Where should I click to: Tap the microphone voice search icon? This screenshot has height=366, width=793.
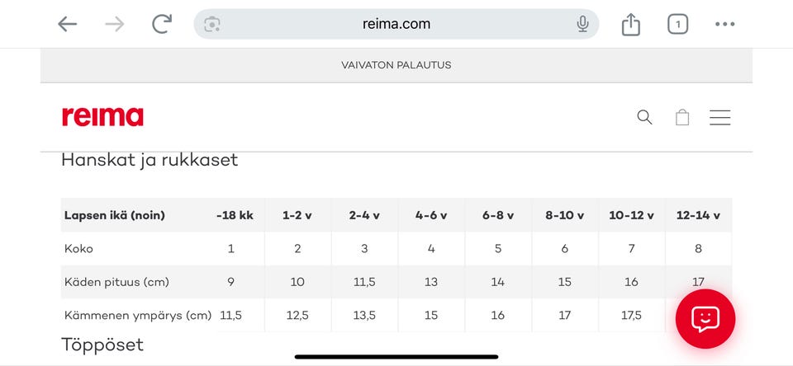coord(582,24)
